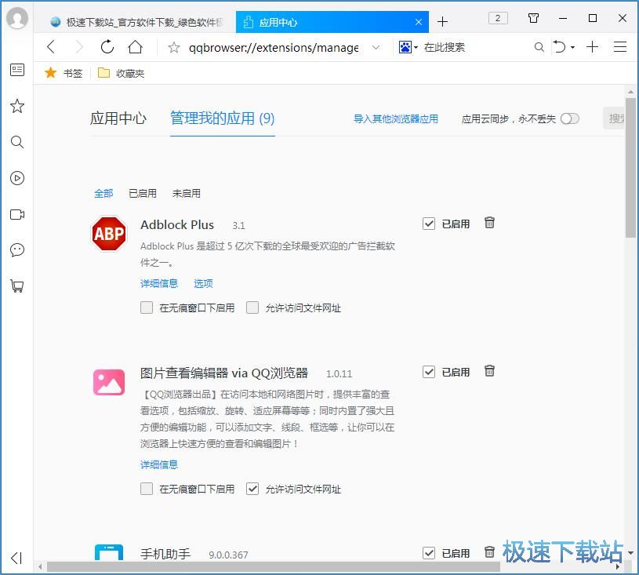Open favorites star in sidebar

click(x=17, y=106)
